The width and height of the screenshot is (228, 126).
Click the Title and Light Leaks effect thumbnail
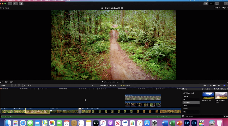[221, 96]
